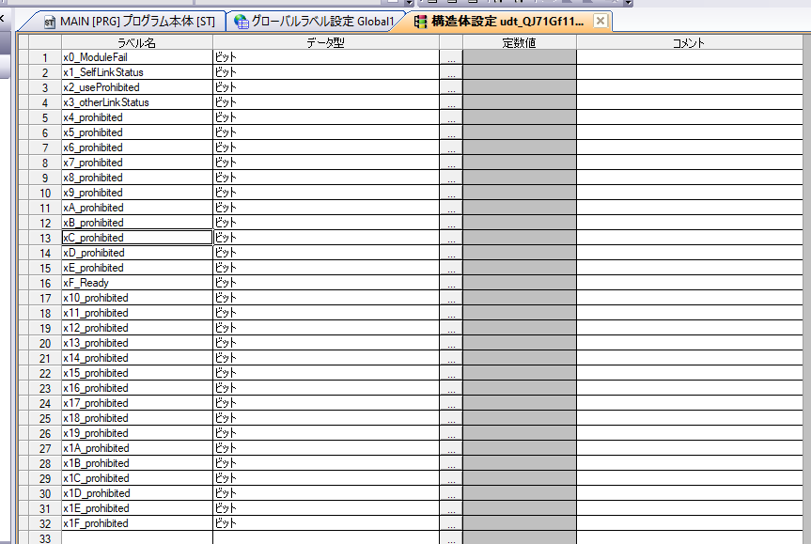Open data type picker for empty row 33
The image size is (811, 544).
coord(451,537)
